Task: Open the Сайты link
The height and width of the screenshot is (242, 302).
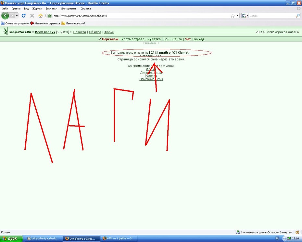Action: (177, 39)
